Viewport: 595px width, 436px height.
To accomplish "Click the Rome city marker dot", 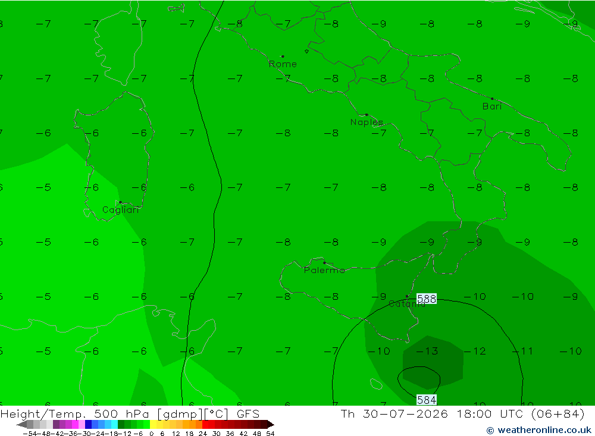I will click(x=283, y=57).
